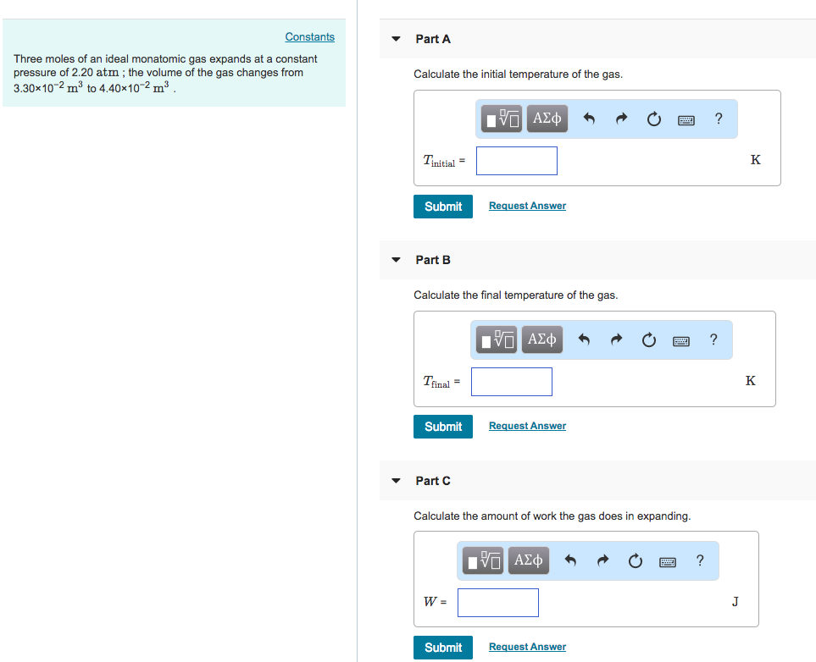Open help question mark in Part C
This screenshot has width=816, height=662.
tap(699, 560)
